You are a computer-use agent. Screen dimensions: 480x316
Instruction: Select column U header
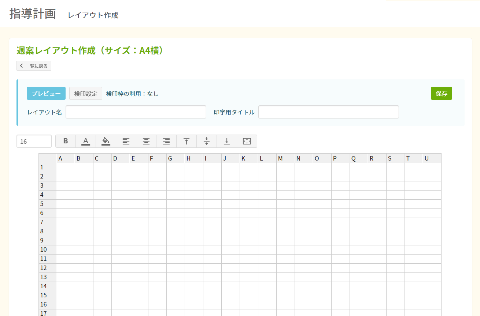point(432,158)
